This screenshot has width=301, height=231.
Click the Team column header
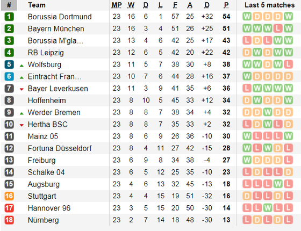tap(37, 5)
